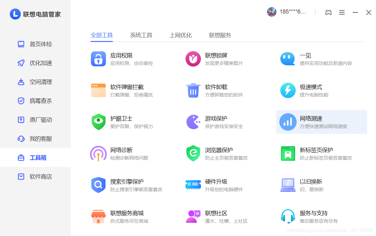Click the Lenovo 联想电脑管家 logo
This screenshot has width=376, height=236.
[35, 14]
